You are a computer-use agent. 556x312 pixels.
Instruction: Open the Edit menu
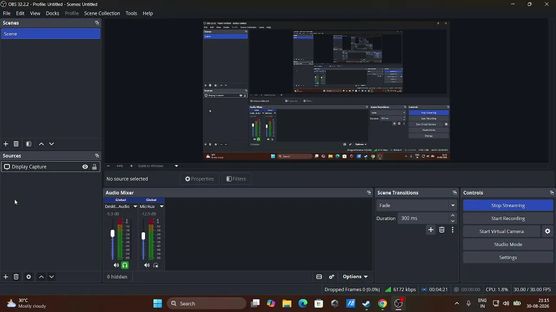point(20,13)
